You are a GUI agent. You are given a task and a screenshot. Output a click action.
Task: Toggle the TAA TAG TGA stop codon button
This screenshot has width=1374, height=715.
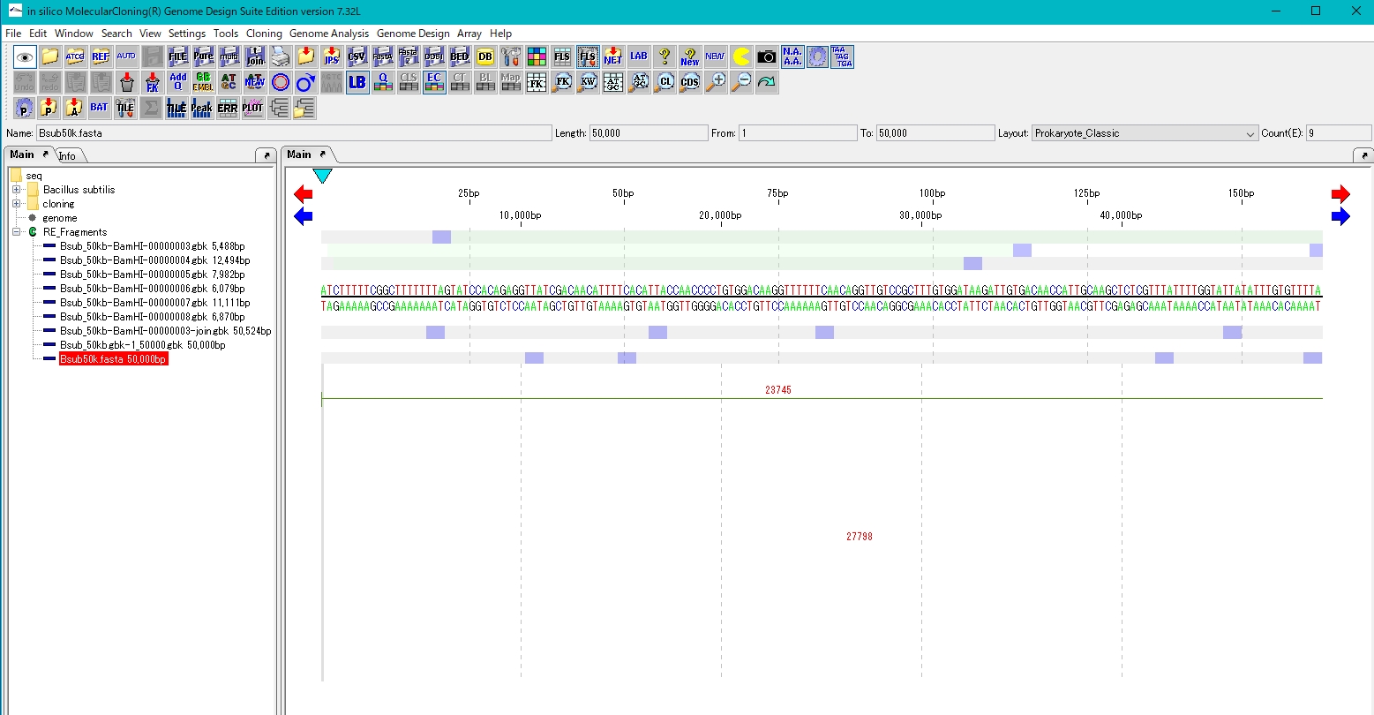[x=842, y=57]
